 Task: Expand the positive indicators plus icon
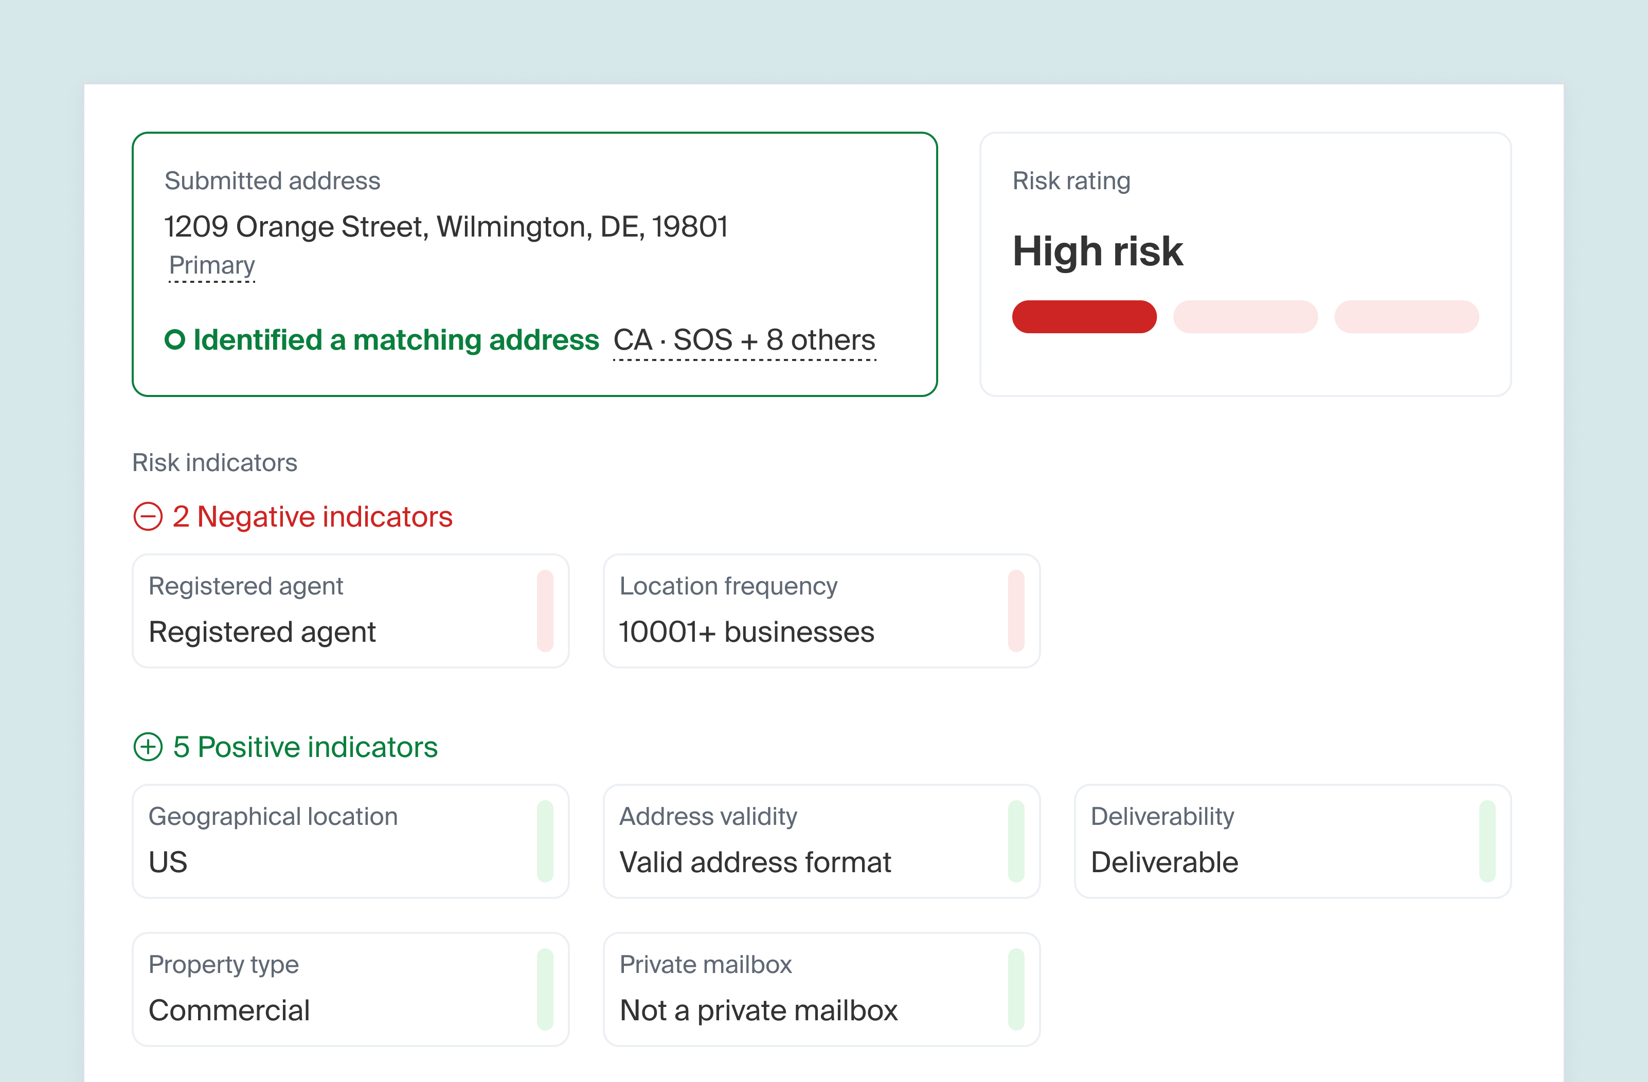point(148,747)
